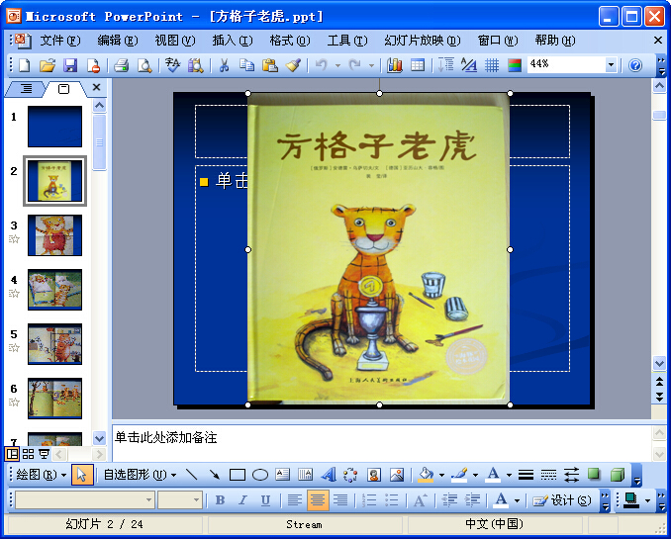Screen dimensions: 671x539
Task: Open a file with the Open folder icon
Action: [48, 65]
